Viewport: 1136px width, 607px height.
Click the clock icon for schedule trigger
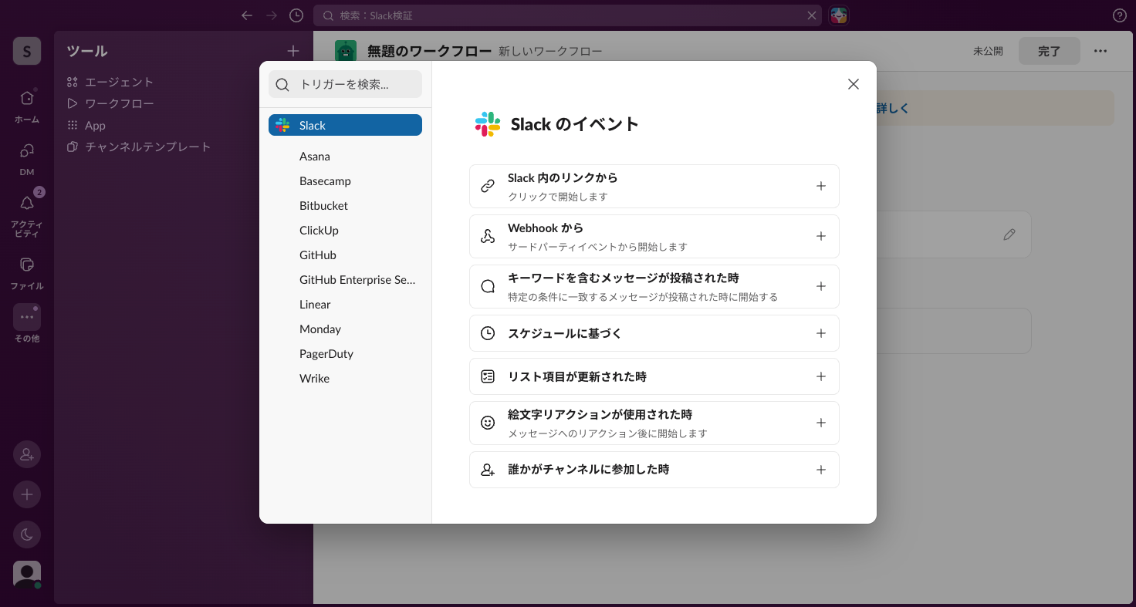click(x=488, y=333)
